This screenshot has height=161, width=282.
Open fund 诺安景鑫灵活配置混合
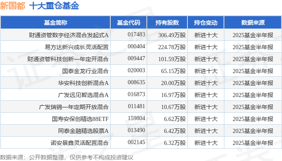click(x=80, y=143)
